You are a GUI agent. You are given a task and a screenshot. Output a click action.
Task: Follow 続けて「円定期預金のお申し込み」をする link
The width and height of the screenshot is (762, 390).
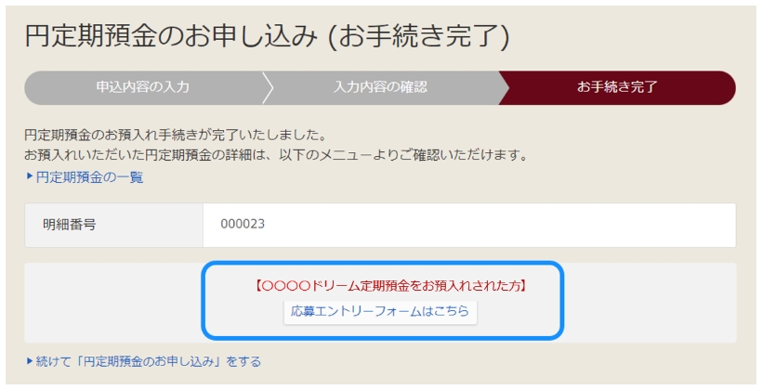pyautogui.click(x=149, y=362)
